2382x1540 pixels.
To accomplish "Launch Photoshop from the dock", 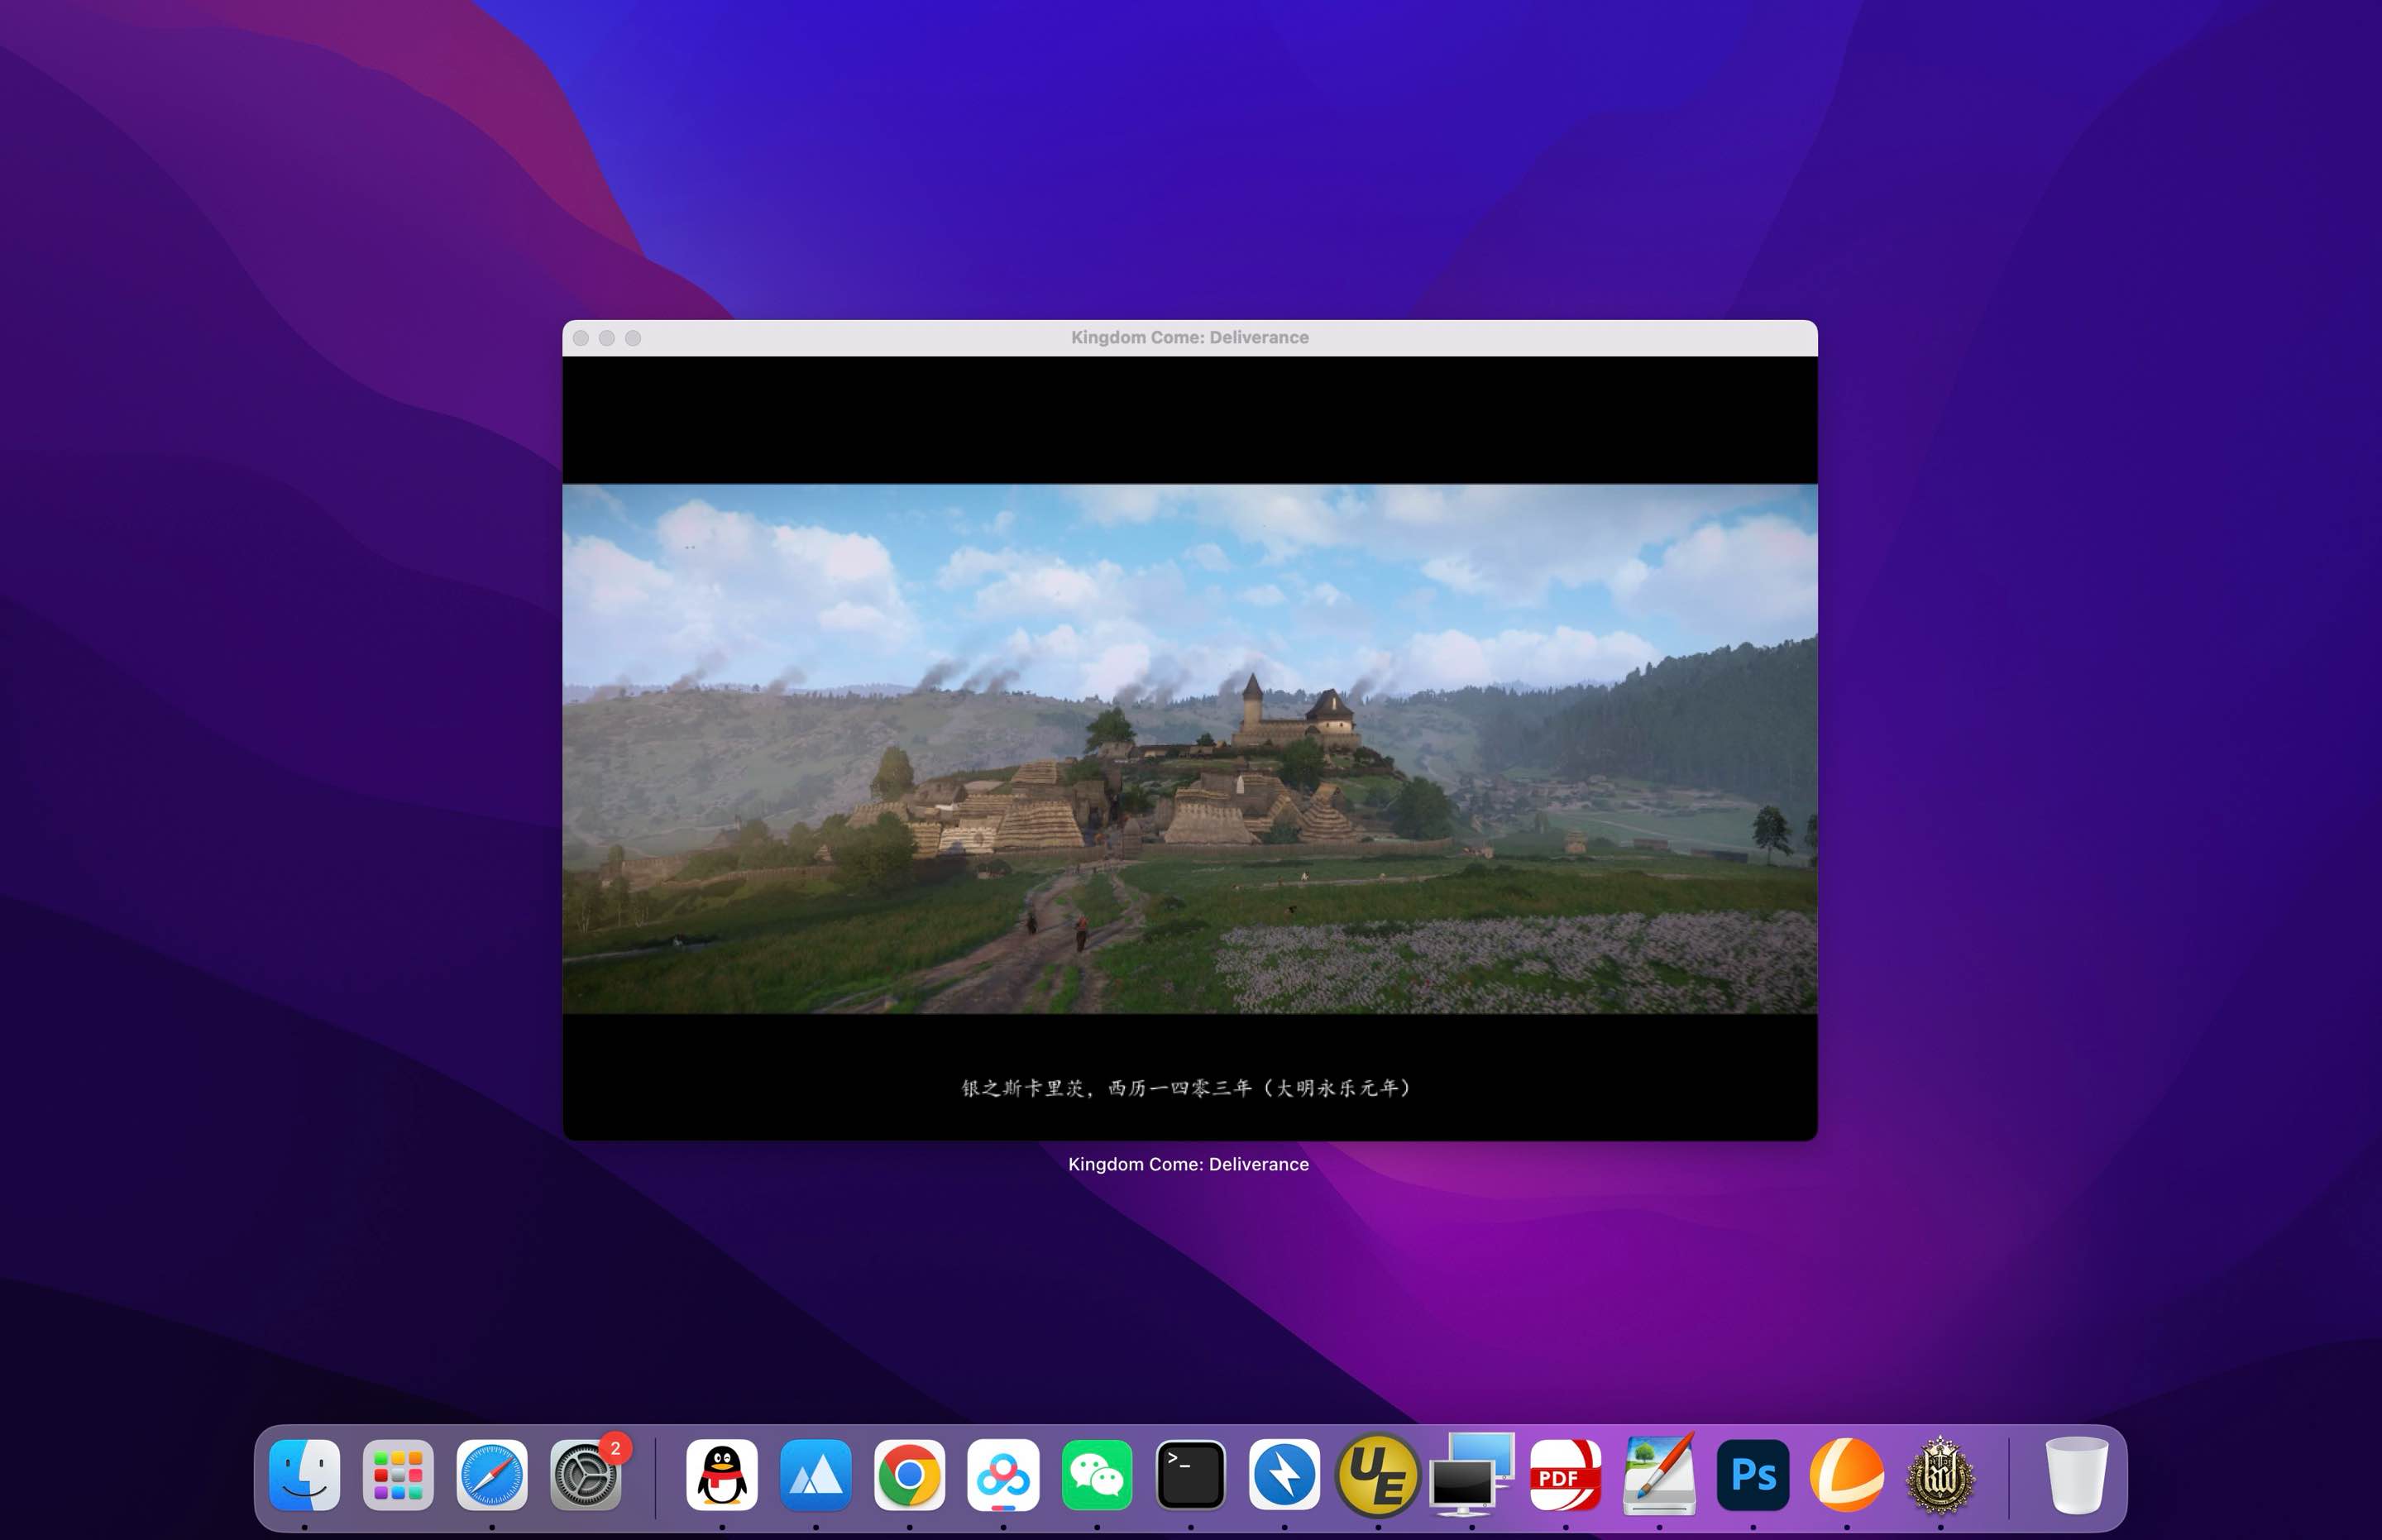I will tap(1753, 1474).
